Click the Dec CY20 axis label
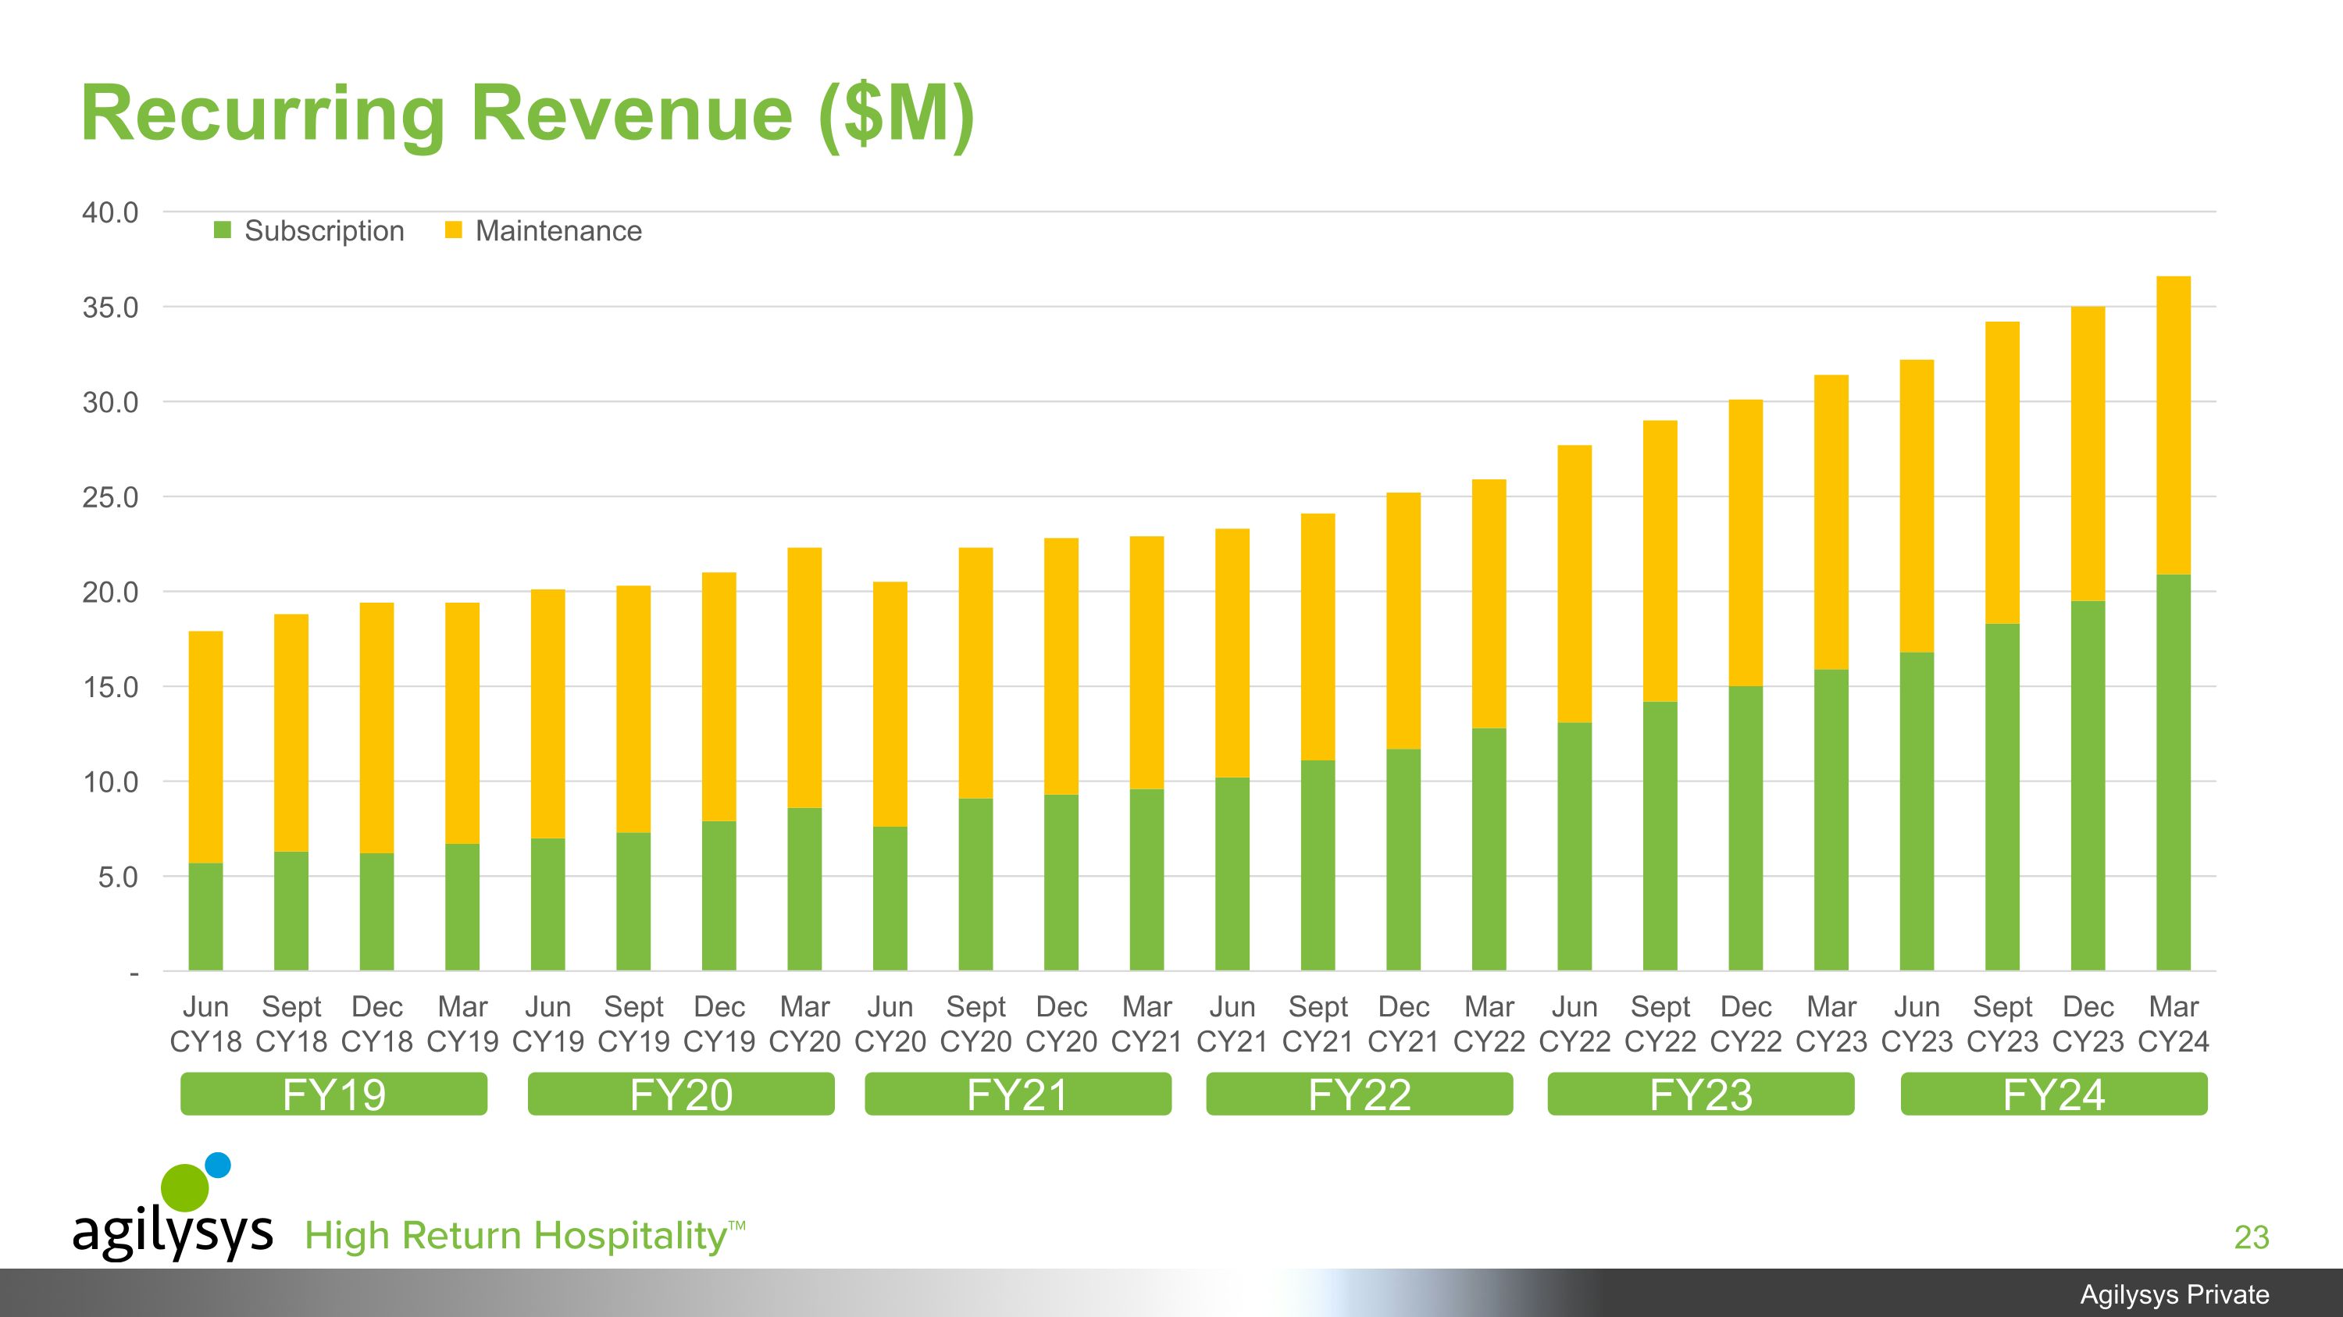This screenshot has width=2343, height=1317. coord(1061,1023)
